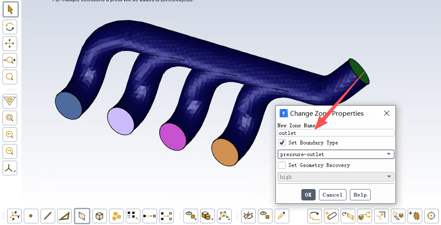Screen dimensions: 441x225
Task: Click single square arrow transfer icon
Action: coord(150,216)
